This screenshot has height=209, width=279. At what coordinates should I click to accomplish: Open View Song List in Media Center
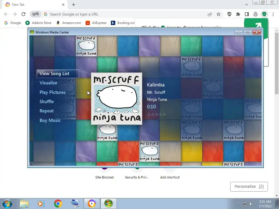(58, 73)
